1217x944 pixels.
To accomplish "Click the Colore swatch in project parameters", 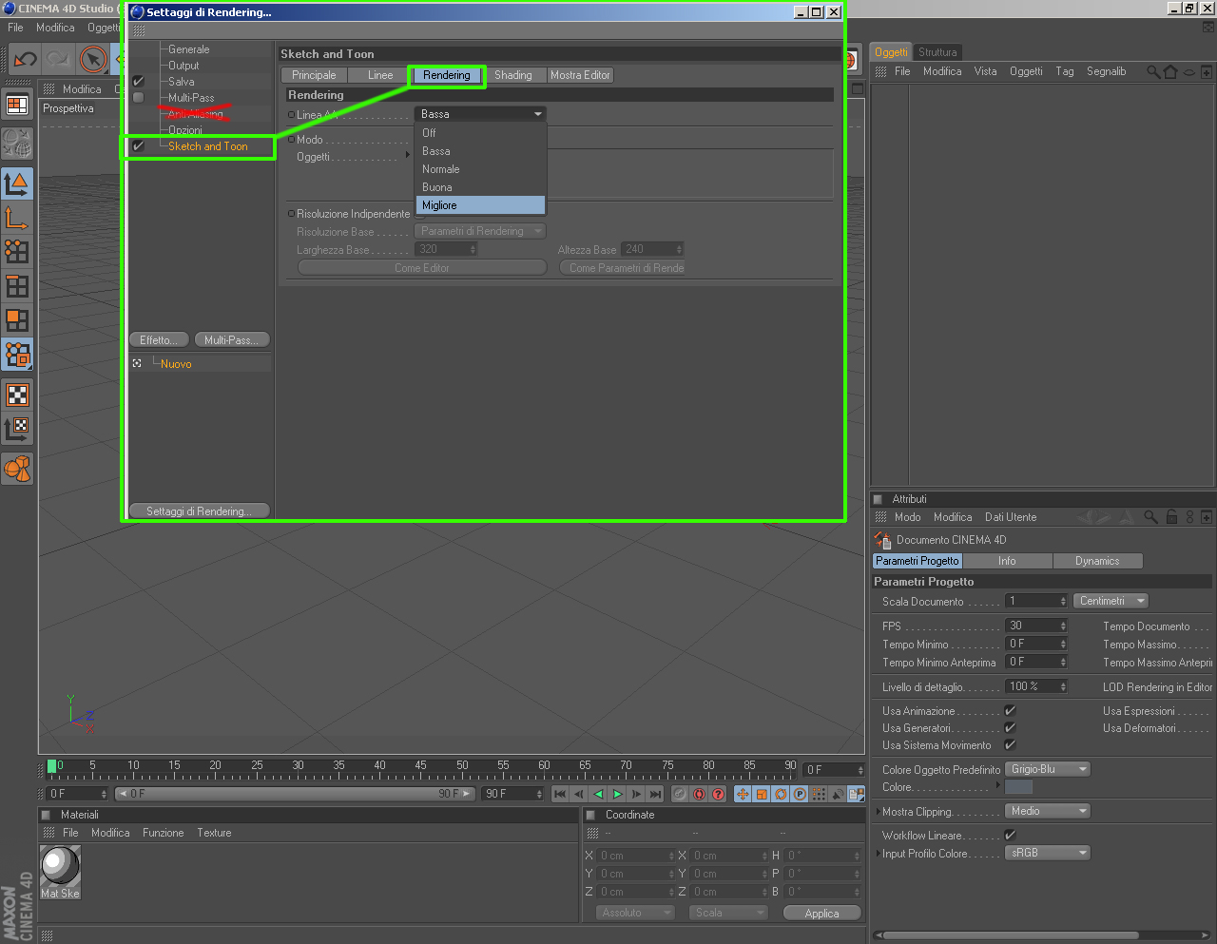I will (1018, 787).
